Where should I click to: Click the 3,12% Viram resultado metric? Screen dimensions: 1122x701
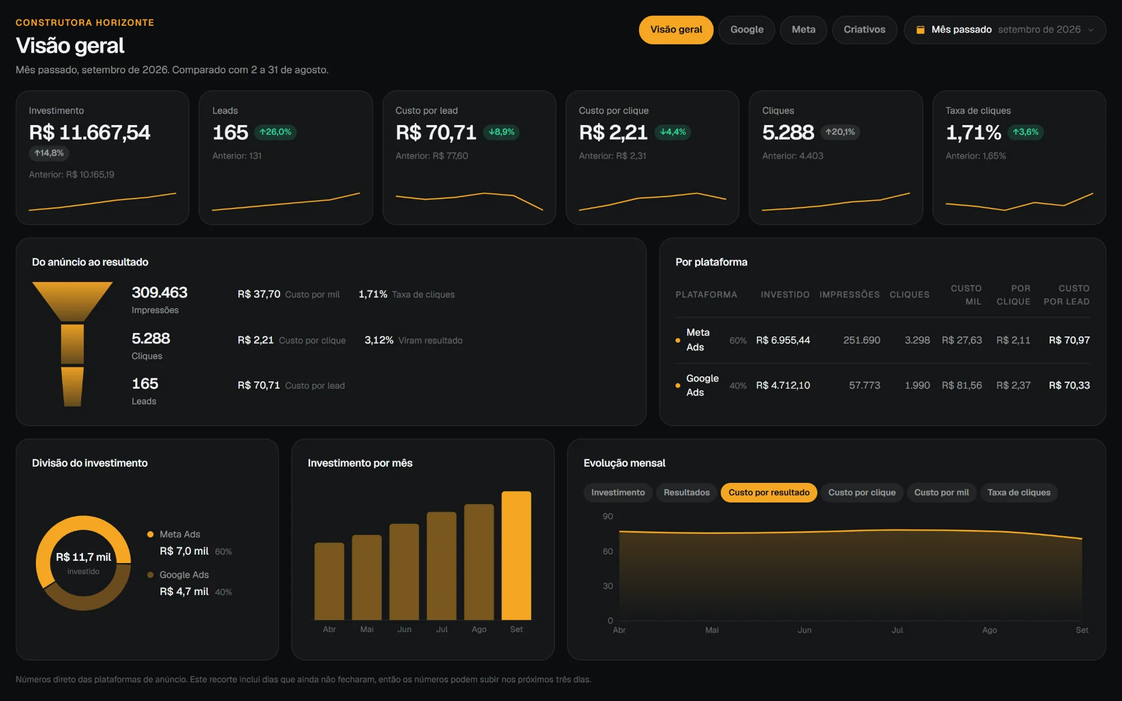(413, 340)
